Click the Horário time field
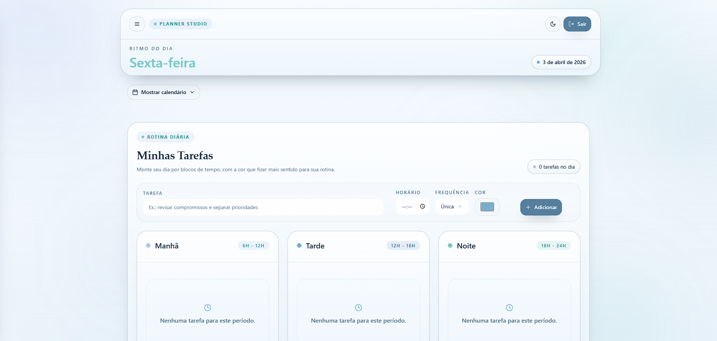 pyautogui.click(x=413, y=206)
